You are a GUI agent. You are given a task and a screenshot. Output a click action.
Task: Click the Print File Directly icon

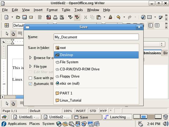tap(55, 17)
